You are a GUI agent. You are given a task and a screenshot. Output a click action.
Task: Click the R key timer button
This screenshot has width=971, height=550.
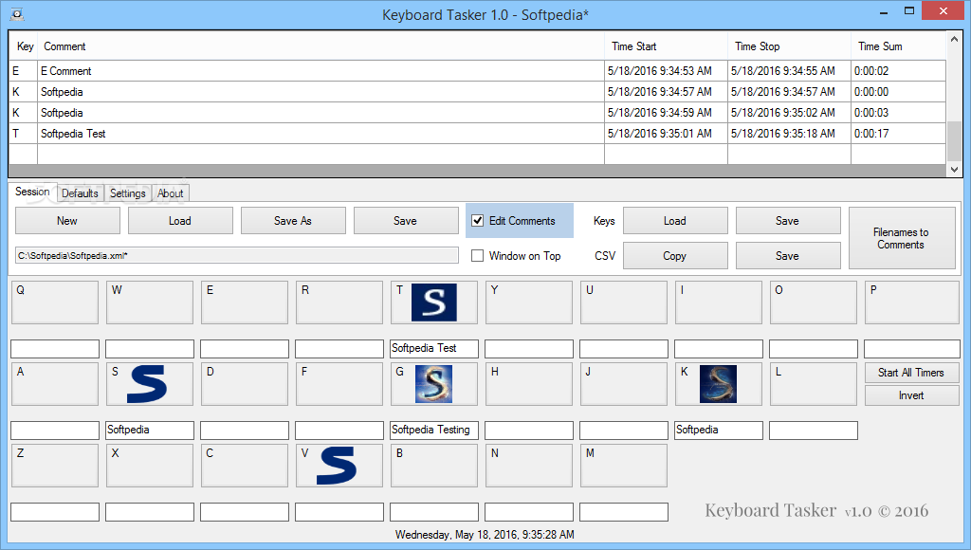pos(339,302)
